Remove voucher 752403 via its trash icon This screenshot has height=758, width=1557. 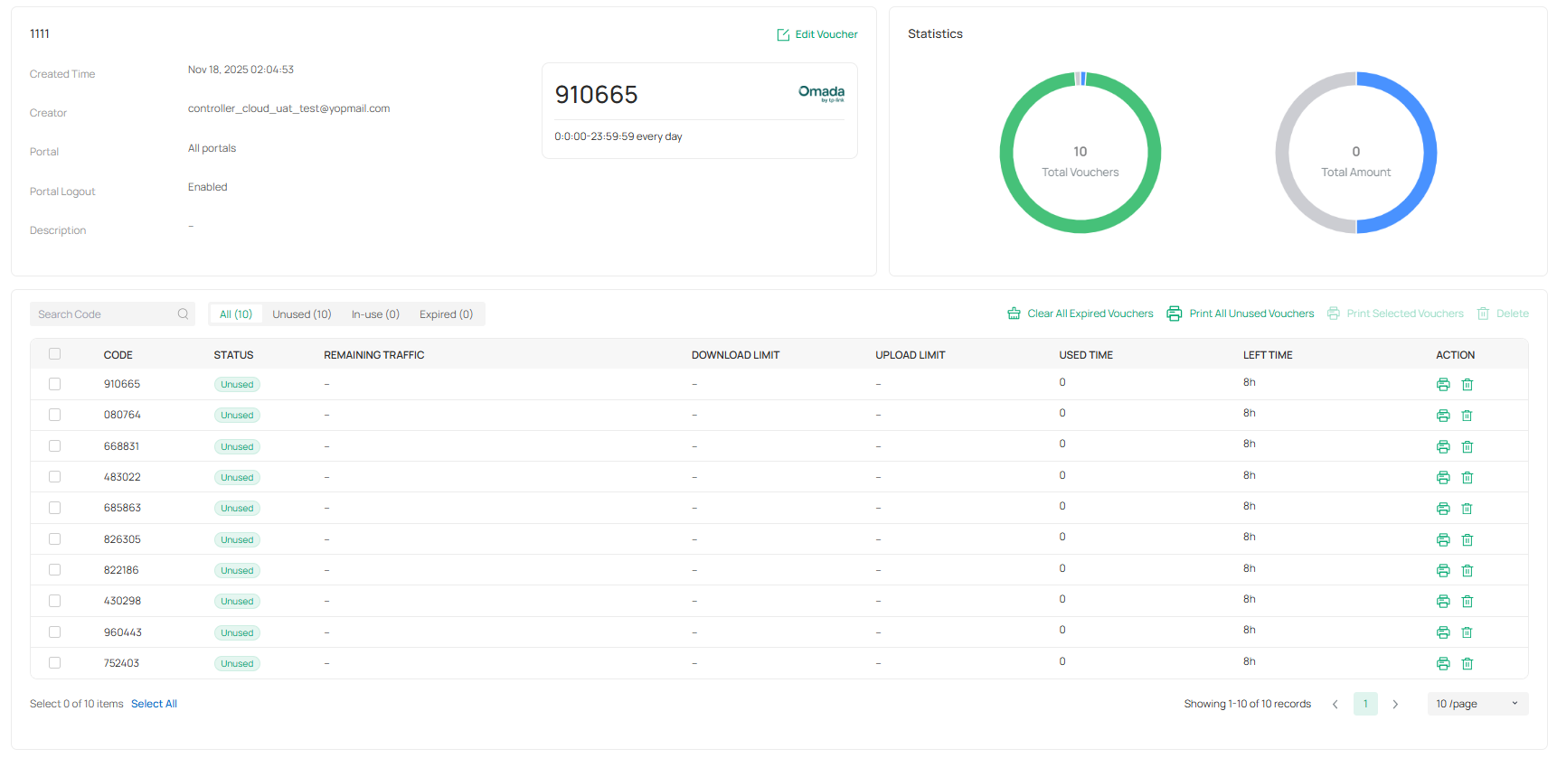click(x=1467, y=664)
